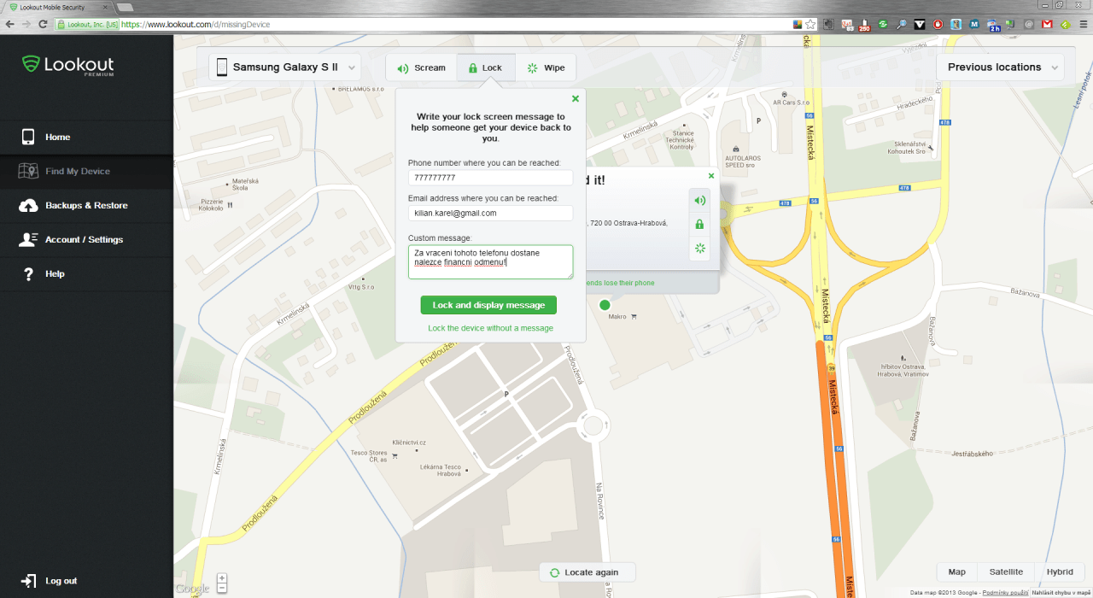The image size is (1093, 598).
Task: Click the Google logo on map
Action: click(192, 589)
